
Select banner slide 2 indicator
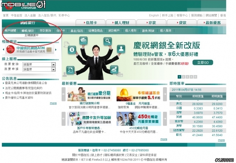[183, 77]
